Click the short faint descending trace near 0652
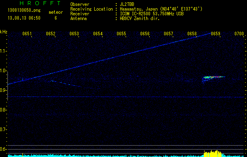This screenshot has height=157, width=247. point(65,83)
